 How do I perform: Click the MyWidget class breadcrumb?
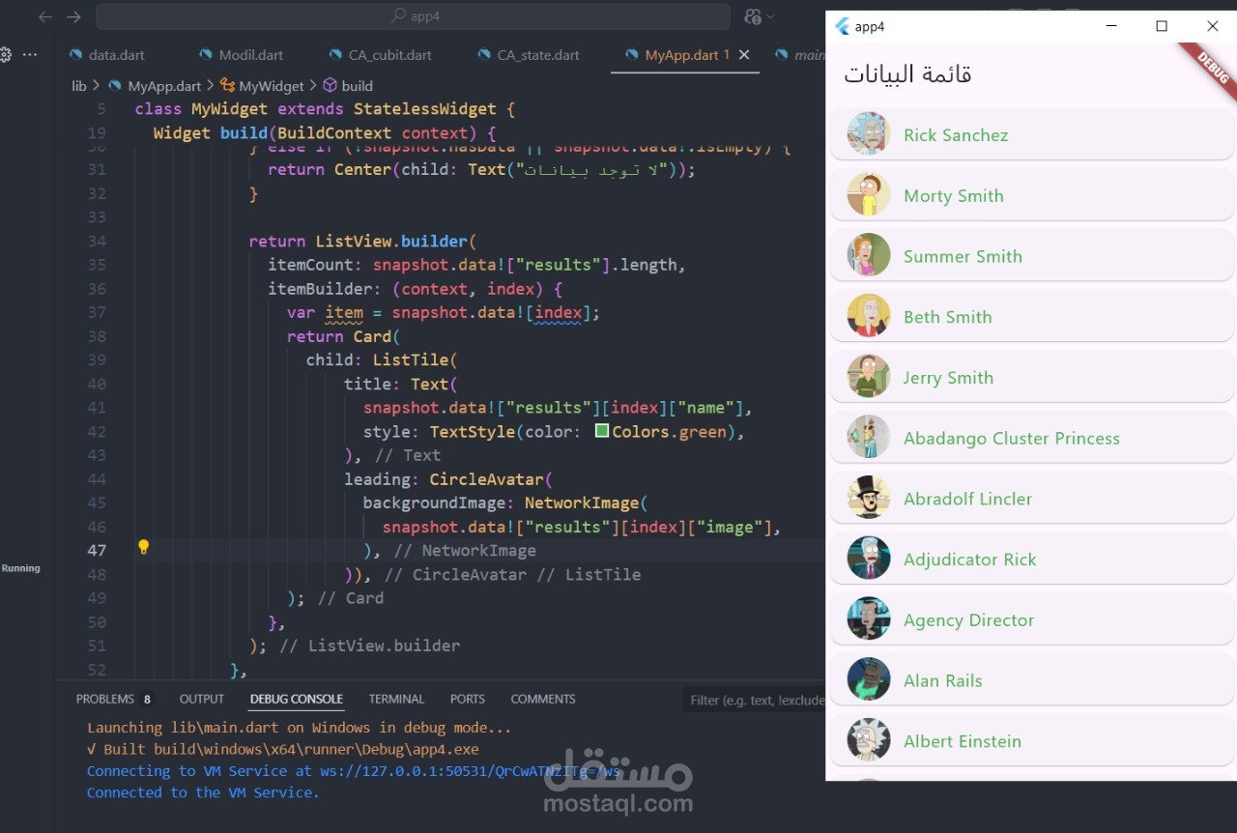tap(262, 86)
